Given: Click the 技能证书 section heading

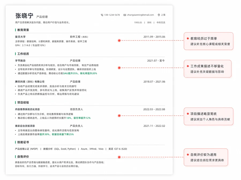Looking at the screenshot, I should pos(23,142).
